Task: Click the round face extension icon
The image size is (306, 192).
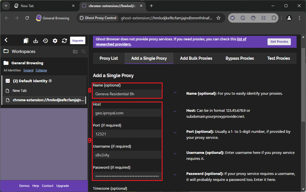Action: [x=253, y=18]
